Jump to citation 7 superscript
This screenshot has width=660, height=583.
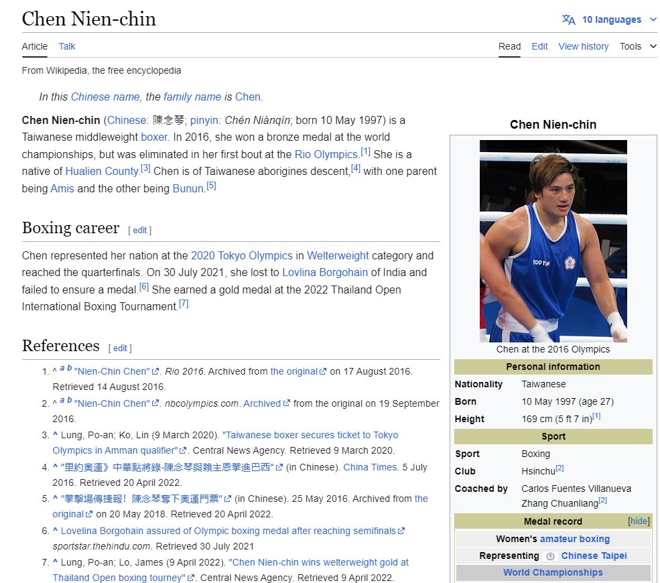tap(184, 304)
